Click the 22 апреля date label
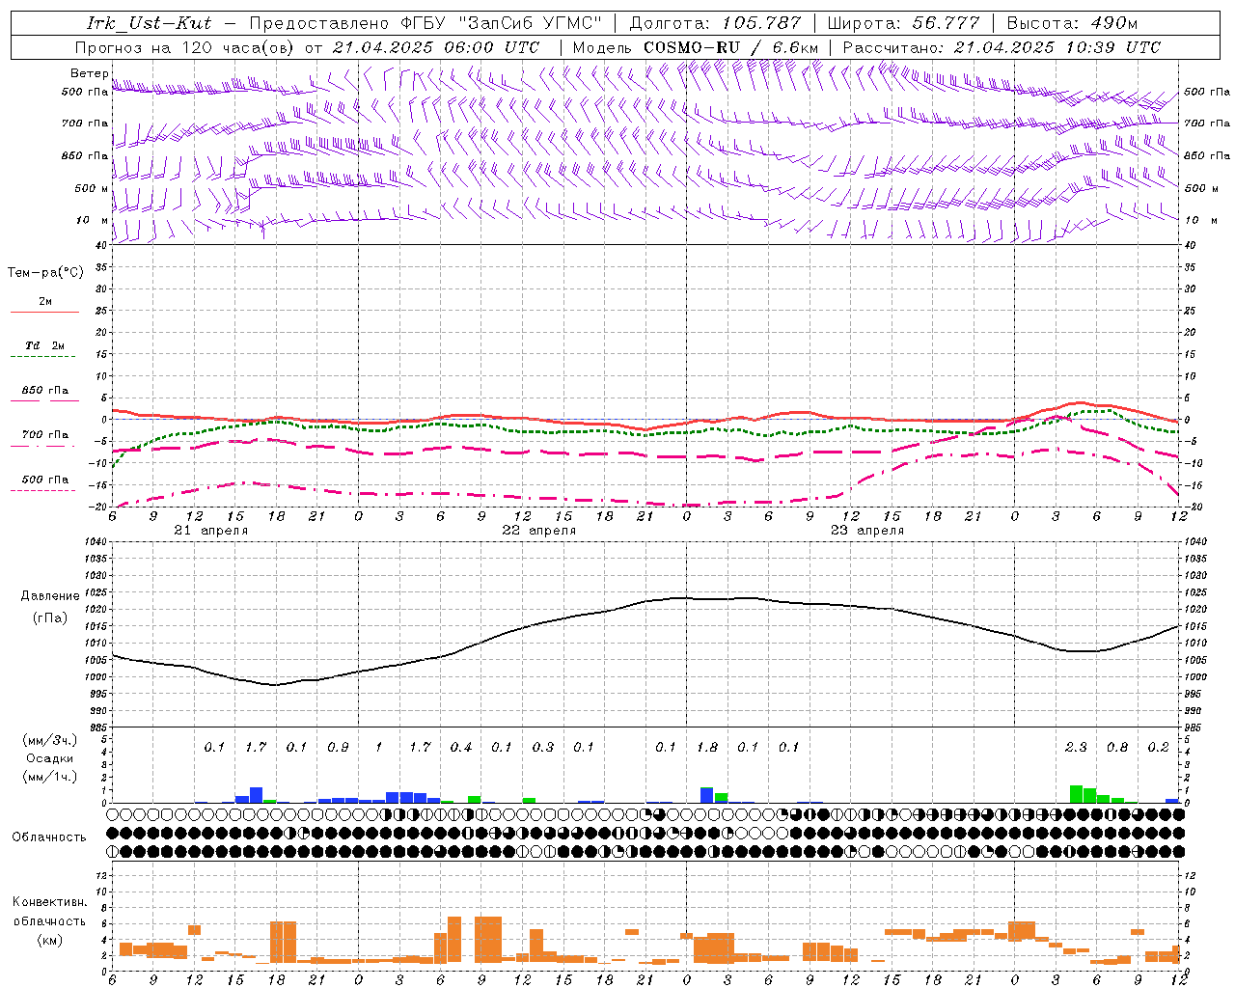This screenshot has height=988, width=1235. (539, 531)
